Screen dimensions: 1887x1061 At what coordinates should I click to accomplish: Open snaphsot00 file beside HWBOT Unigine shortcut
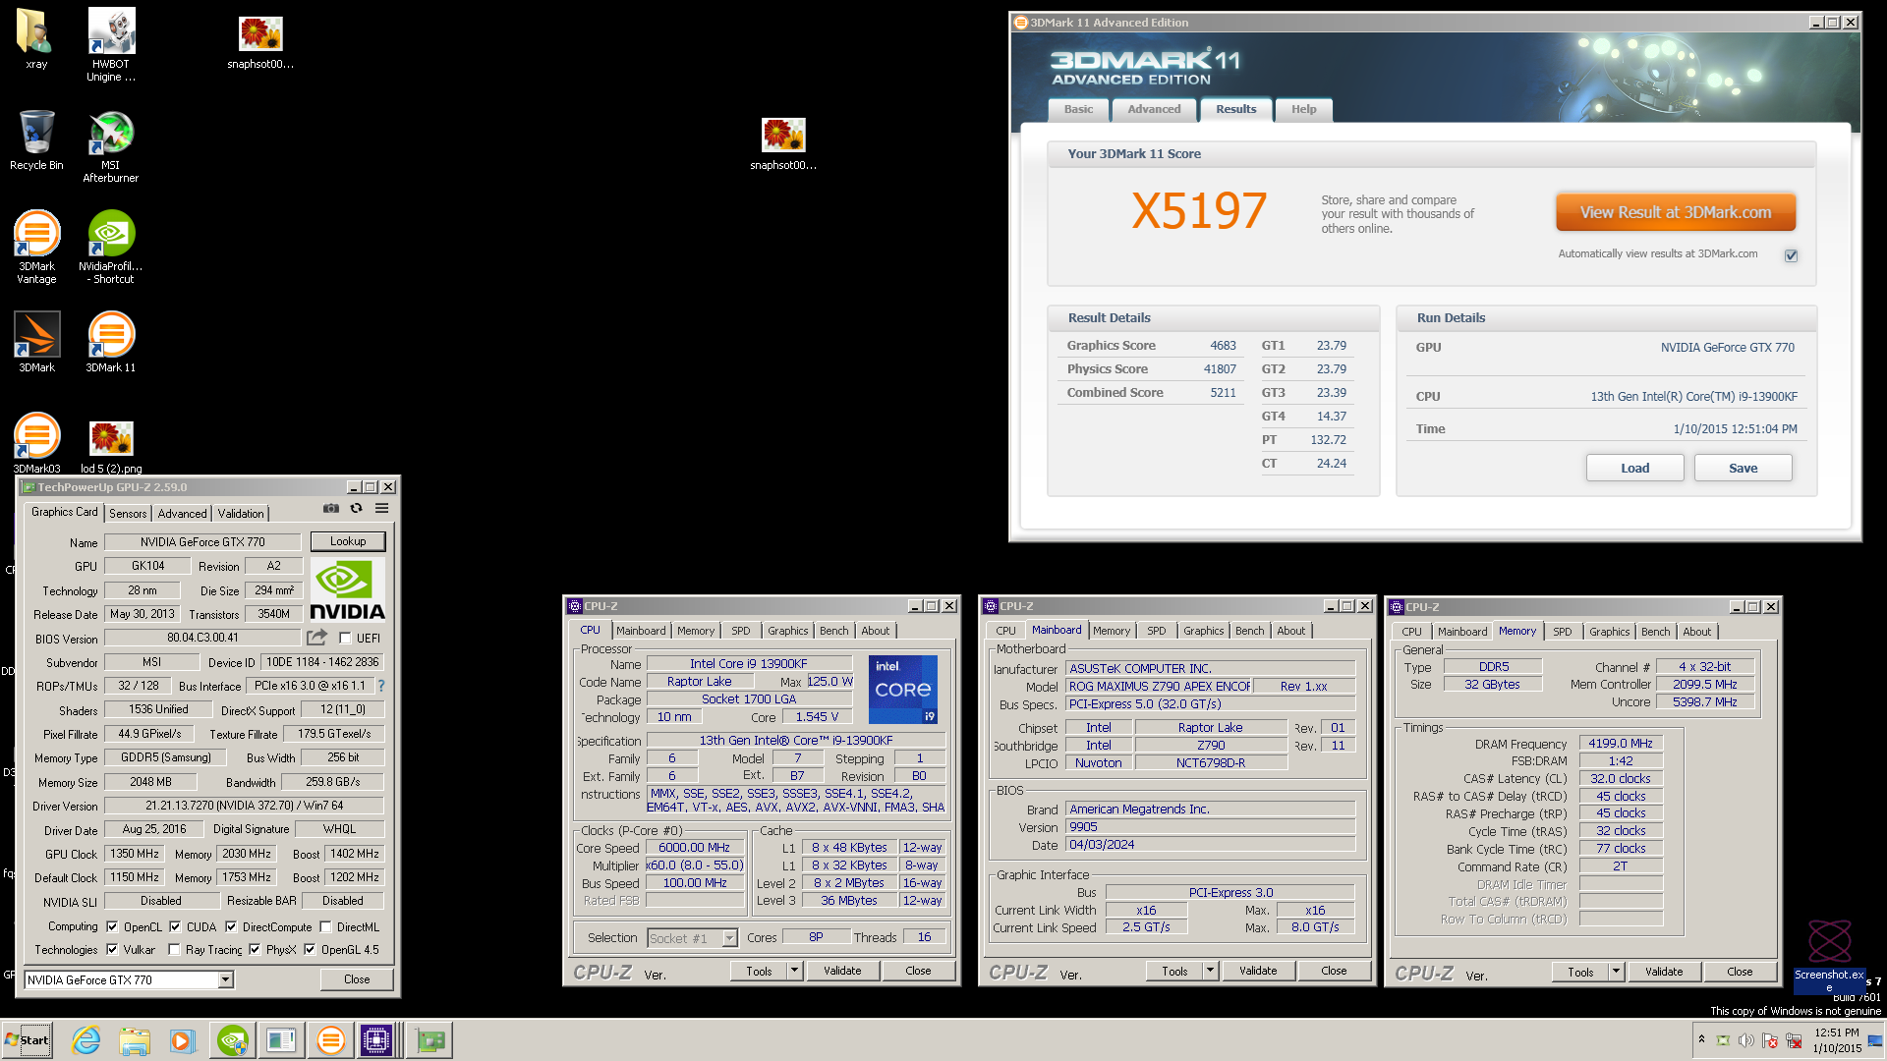260,42
